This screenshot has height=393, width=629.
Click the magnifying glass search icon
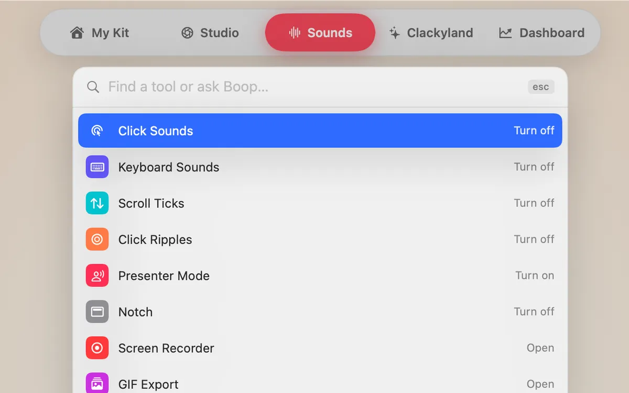click(x=93, y=87)
